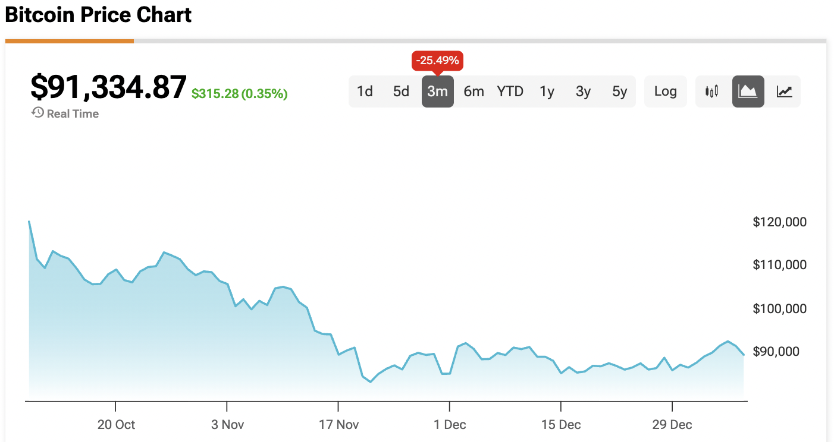Click the $91,334.87 Bitcoin price
Viewport: 834px width, 442px height.
108,87
